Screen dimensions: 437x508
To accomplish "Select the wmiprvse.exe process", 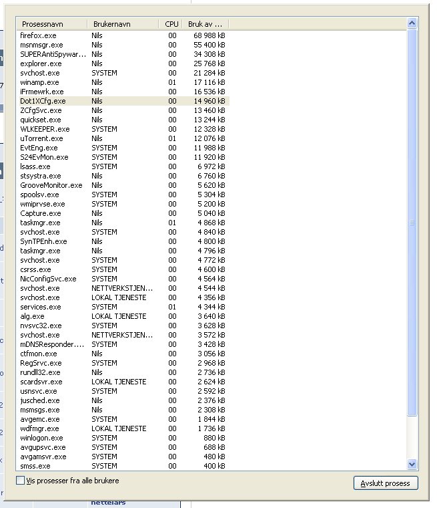I will (x=123, y=204).
